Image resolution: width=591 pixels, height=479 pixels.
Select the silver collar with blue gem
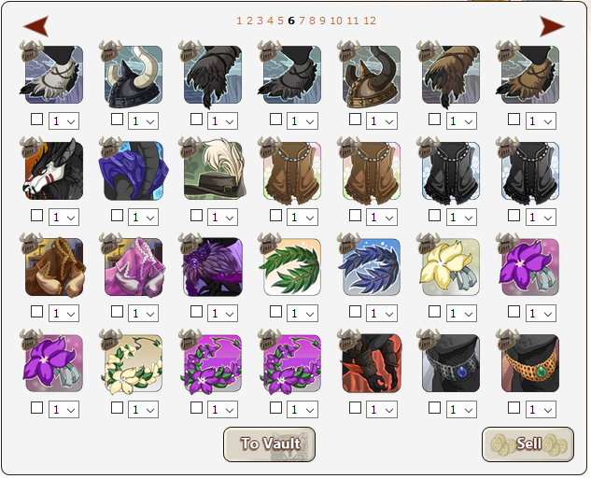tap(451, 363)
